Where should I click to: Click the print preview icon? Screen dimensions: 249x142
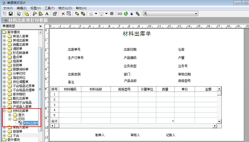18,13
